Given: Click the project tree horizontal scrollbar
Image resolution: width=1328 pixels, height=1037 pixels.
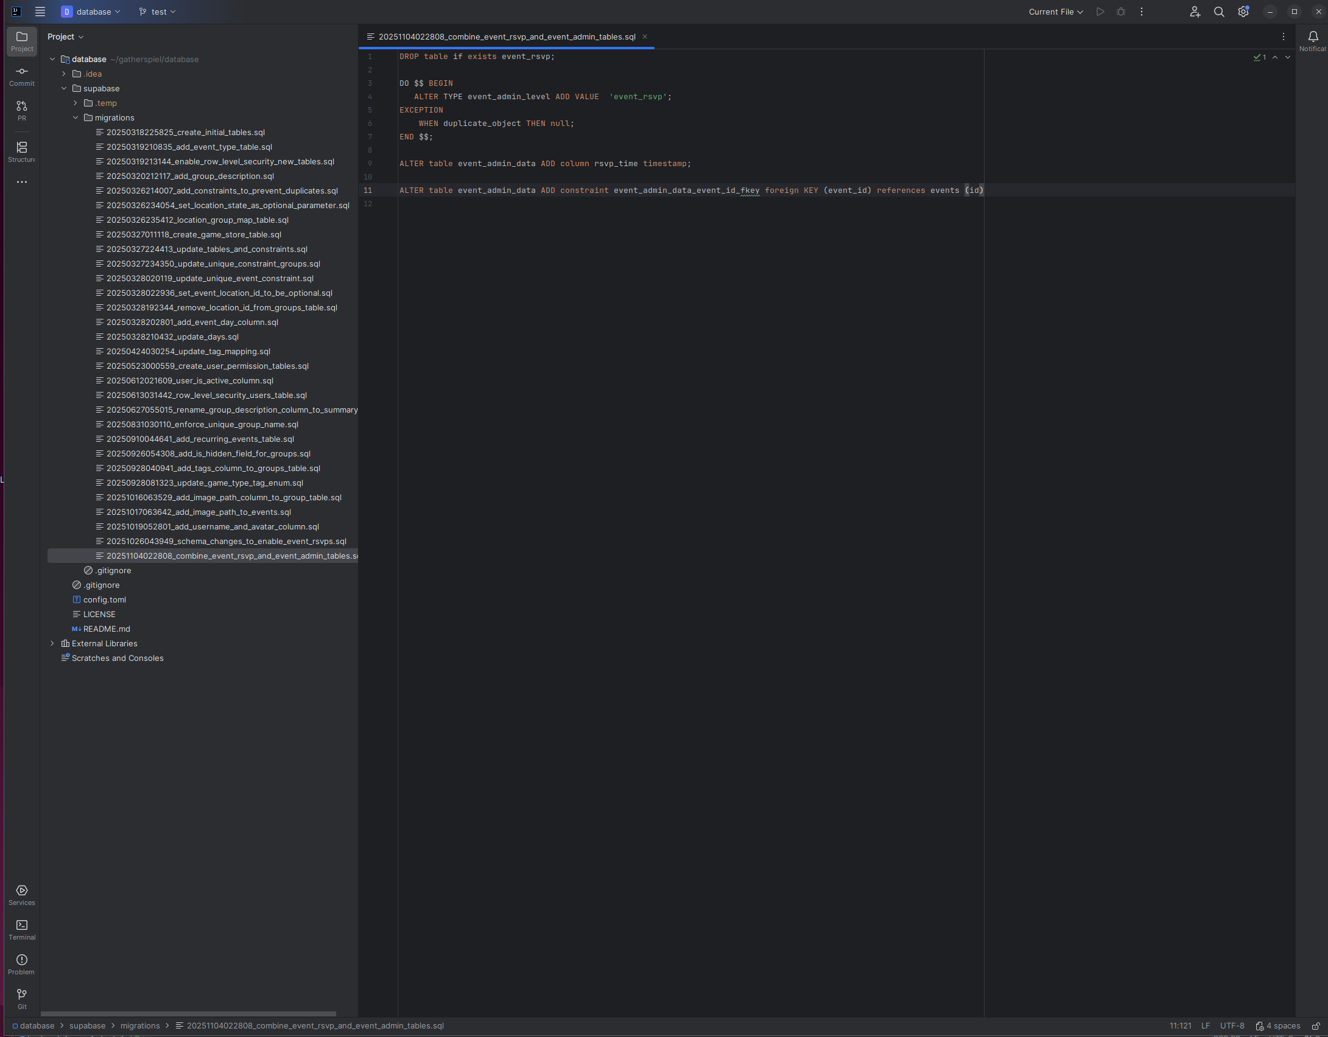Looking at the screenshot, I should click(189, 1014).
